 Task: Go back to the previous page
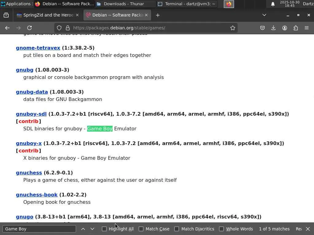pyautogui.click(x=7, y=28)
